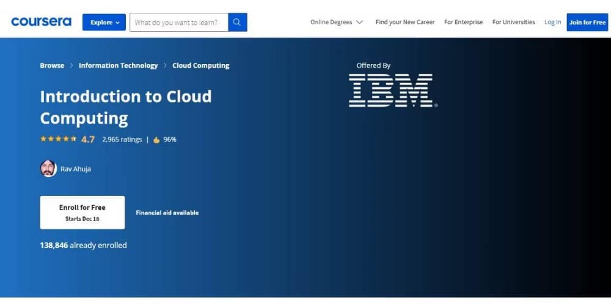The width and height of the screenshot is (611, 305).
Task: Go to the Browse breadcrumb
Action: [52, 65]
